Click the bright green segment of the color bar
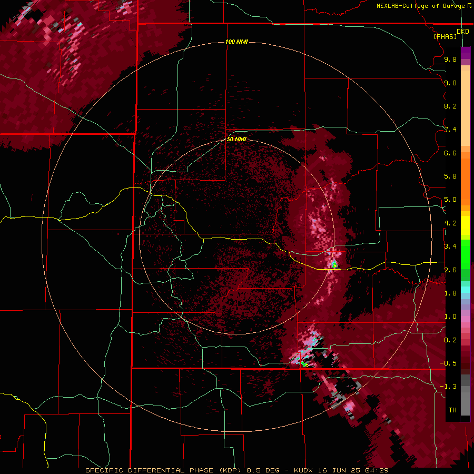474x474 pixels. [465, 254]
